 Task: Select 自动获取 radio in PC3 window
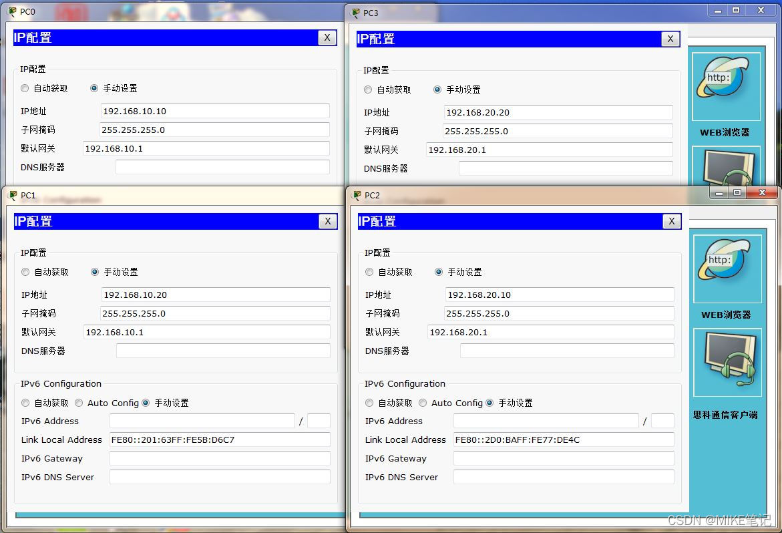click(368, 90)
